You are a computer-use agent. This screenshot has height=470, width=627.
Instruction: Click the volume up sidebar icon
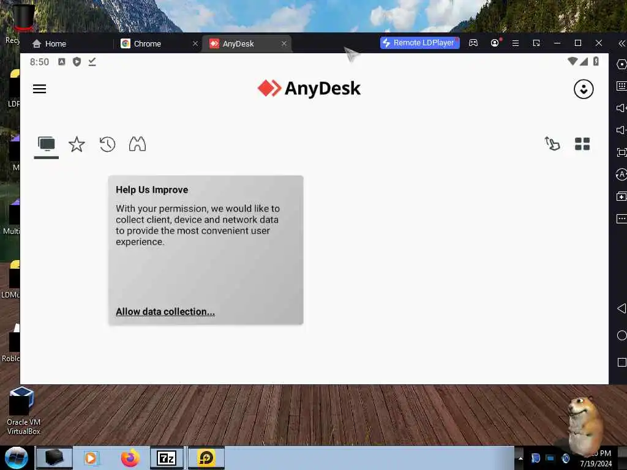621,108
